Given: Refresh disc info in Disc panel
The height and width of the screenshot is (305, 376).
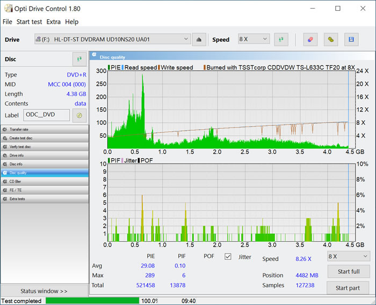Looking at the screenshot, I should tap(79, 59).
